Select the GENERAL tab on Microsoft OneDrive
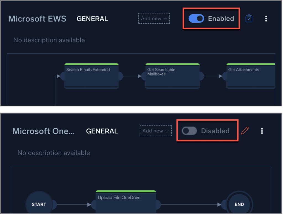283x214 pixels. click(x=102, y=131)
